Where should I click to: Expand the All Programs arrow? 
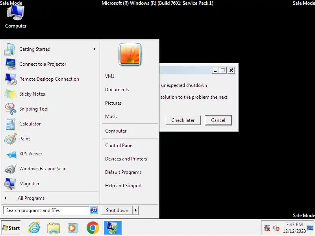(x=6, y=198)
